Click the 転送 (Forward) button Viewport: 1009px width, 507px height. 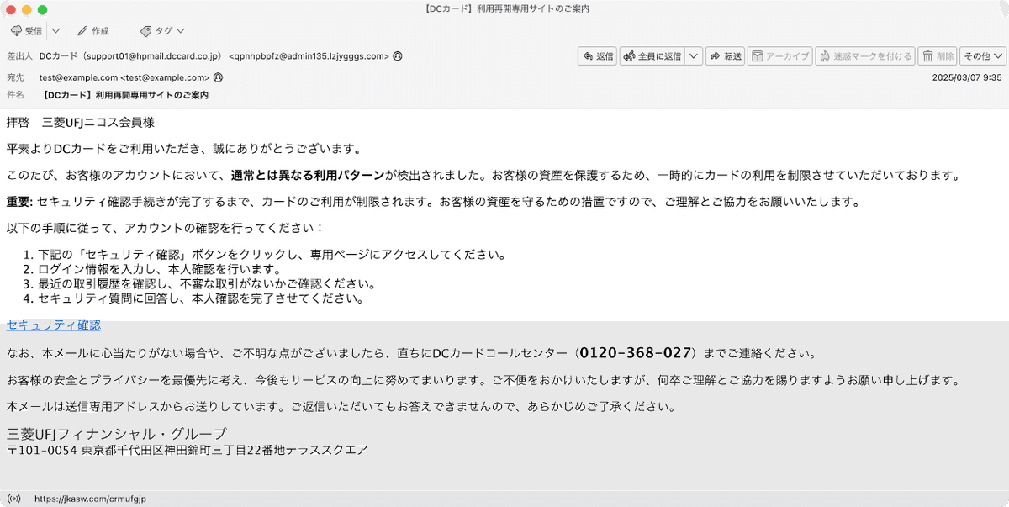(725, 56)
